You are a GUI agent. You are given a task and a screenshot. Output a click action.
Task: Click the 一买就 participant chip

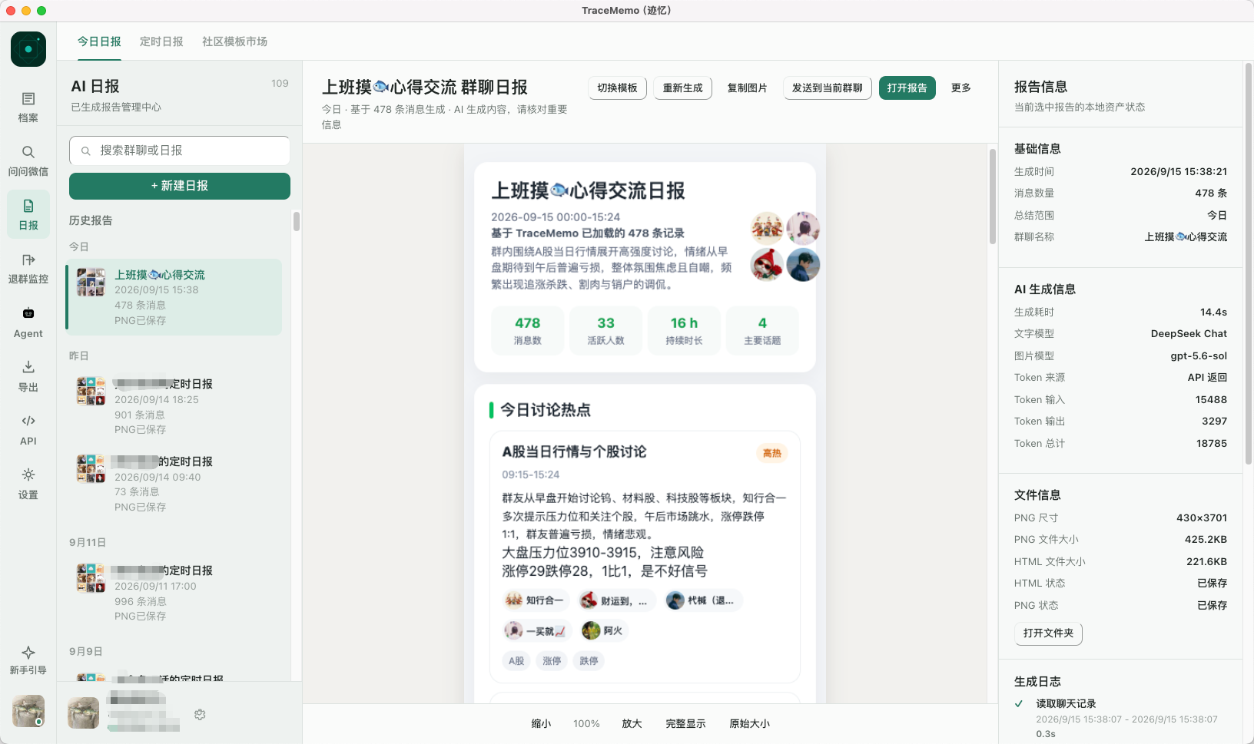(536, 630)
